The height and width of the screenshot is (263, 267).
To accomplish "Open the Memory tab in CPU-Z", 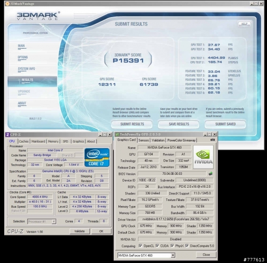I will point(53,141).
